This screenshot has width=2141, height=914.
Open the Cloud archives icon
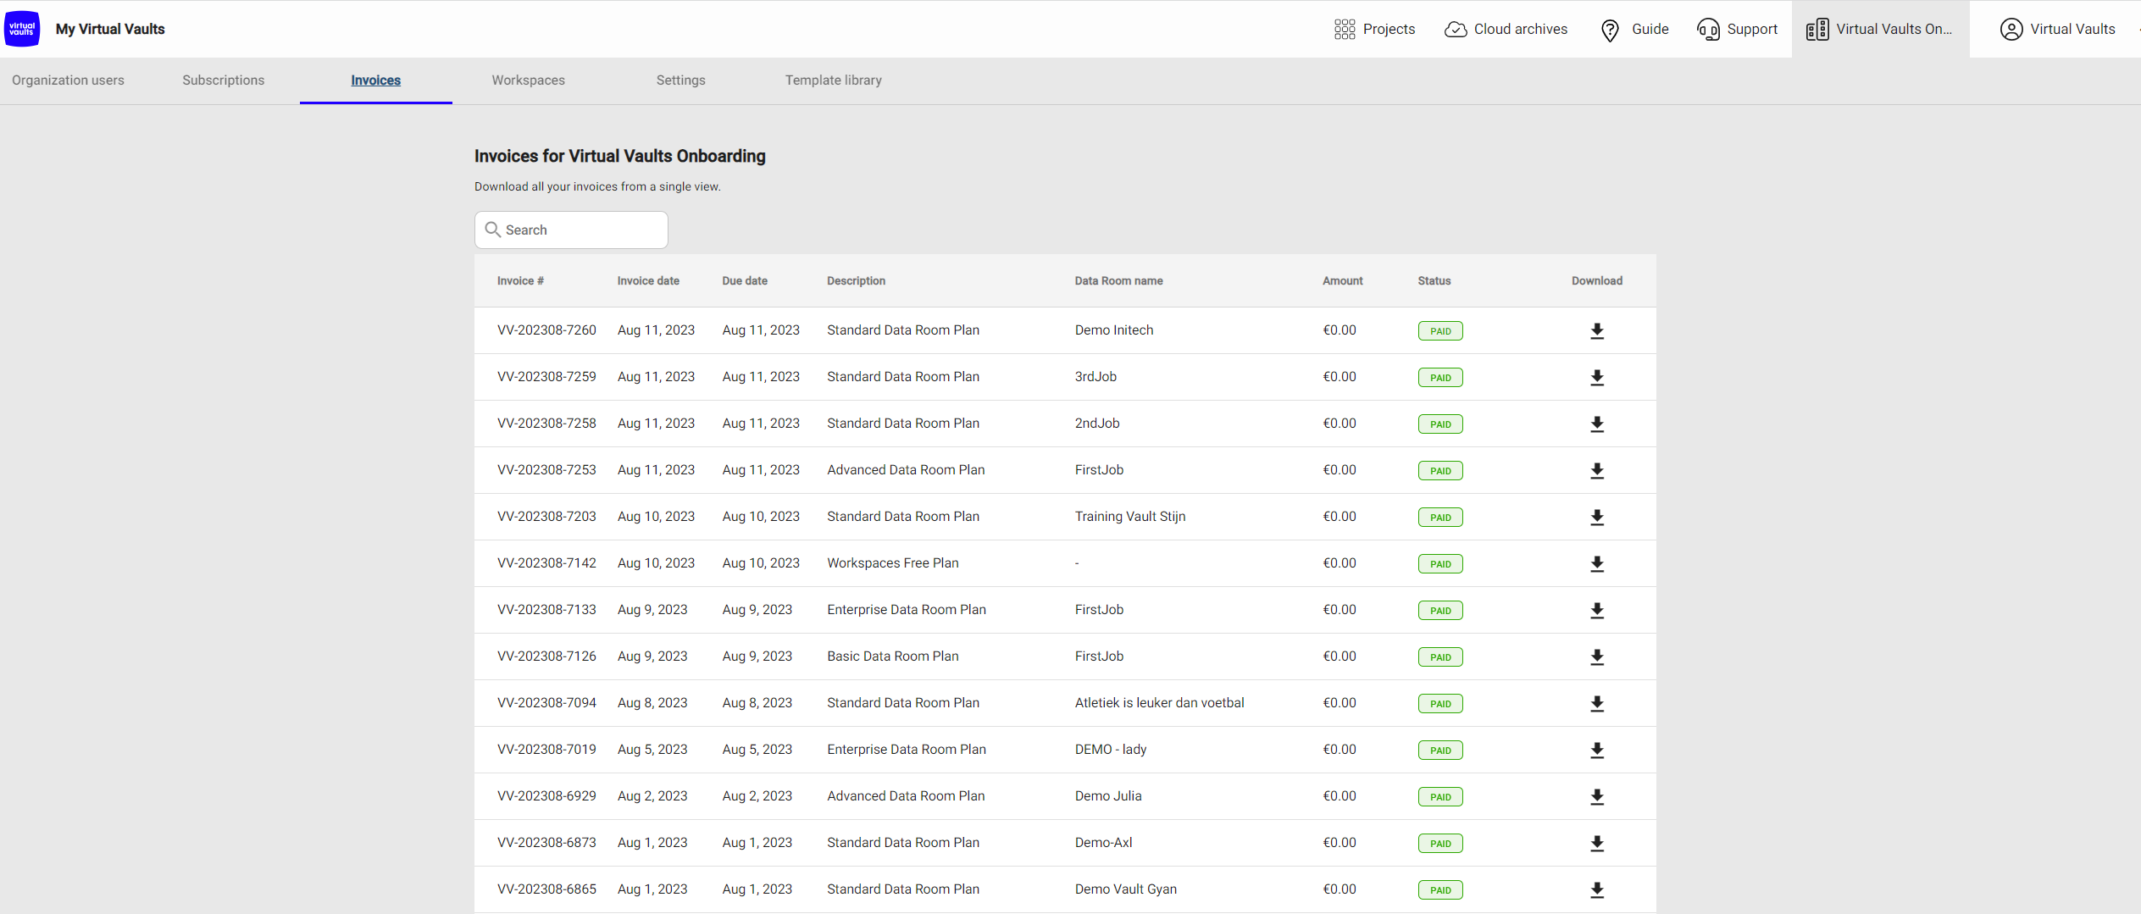point(1456,30)
